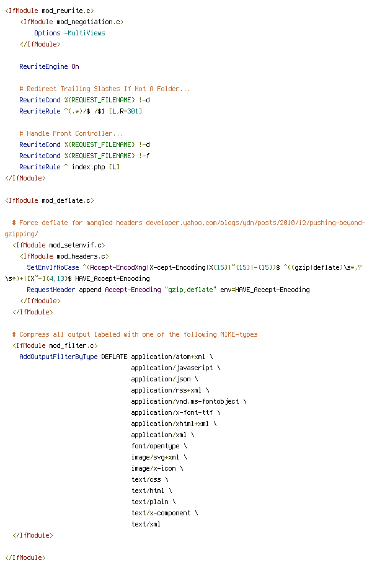
Task: Click the HAVE_Accept-Encoding continuation line
Action: 77,278
